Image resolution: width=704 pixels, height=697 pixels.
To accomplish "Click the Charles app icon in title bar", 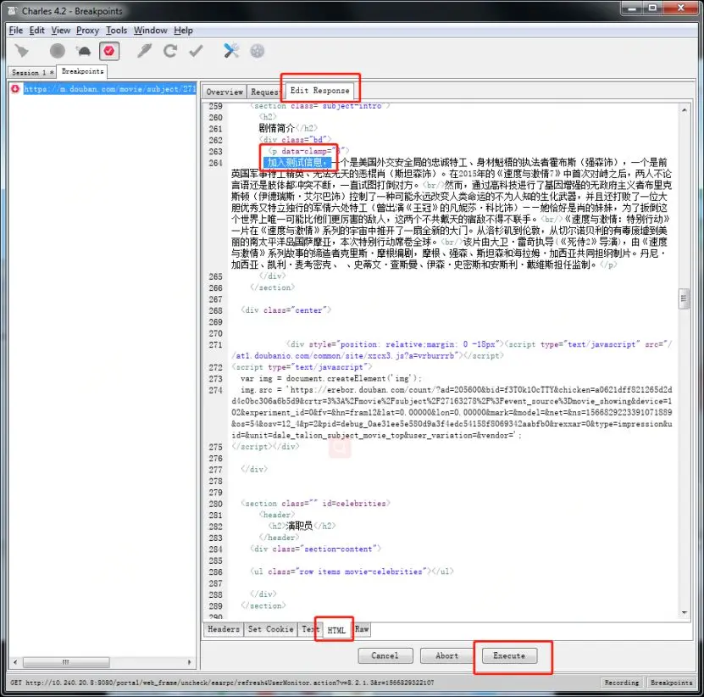I will click(12, 10).
